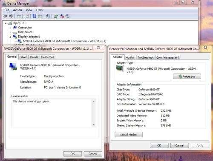Click the List All Modes button
This screenshot has height=161, width=213.
pyautogui.click(x=129, y=135)
